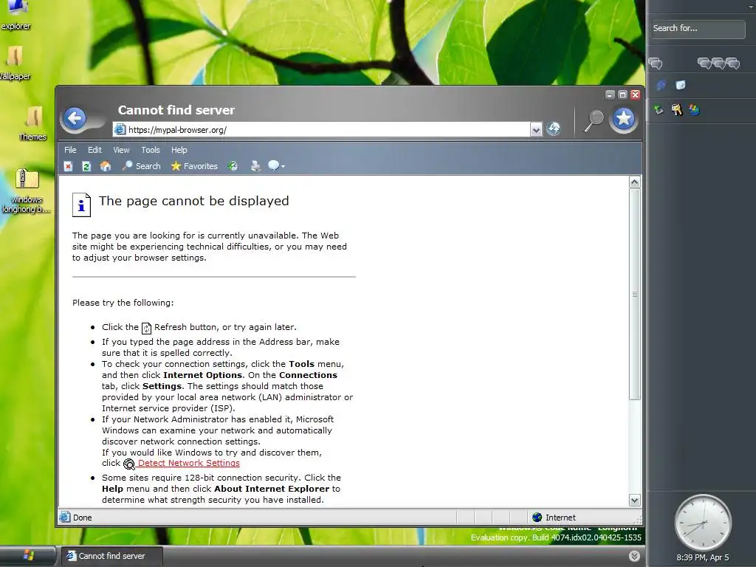
Task: Open the File menu
Action: 70,150
